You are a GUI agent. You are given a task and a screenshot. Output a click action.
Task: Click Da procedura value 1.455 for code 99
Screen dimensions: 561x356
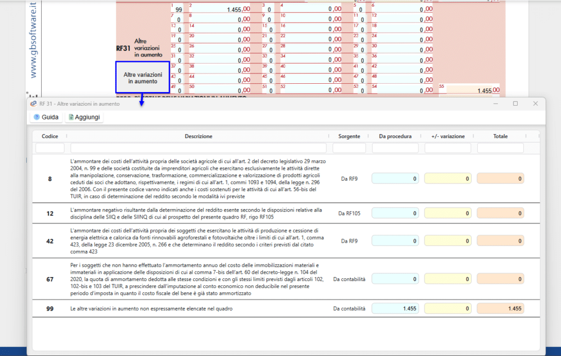click(x=395, y=308)
